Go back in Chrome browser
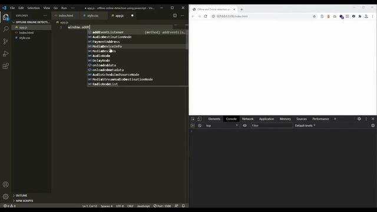 click(x=193, y=16)
